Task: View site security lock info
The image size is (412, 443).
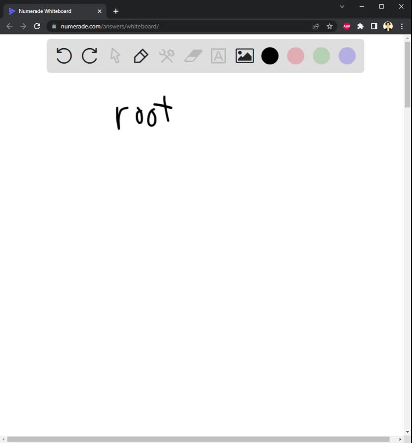Action: (54, 26)
